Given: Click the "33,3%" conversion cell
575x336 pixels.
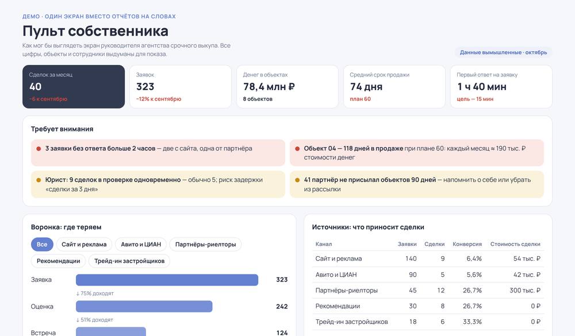Looking at the screenshot, I should (x=472, y=322).
